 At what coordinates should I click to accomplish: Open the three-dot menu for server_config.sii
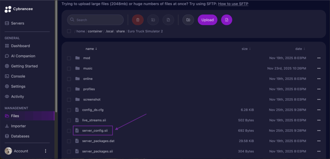(319, 130)
